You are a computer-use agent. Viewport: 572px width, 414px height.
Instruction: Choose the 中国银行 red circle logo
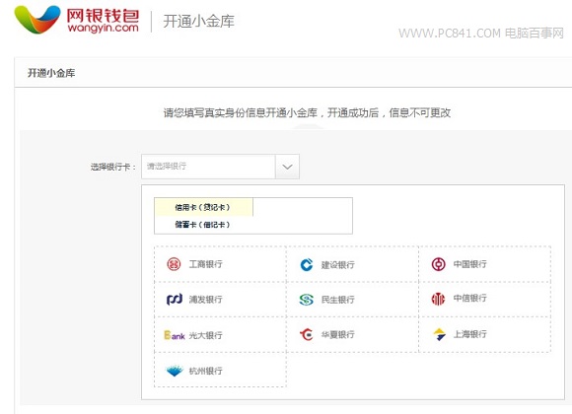pos(438,264)
